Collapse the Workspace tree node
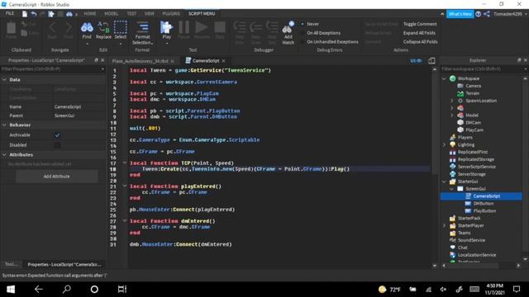529x297 pixels. [444, 78]
